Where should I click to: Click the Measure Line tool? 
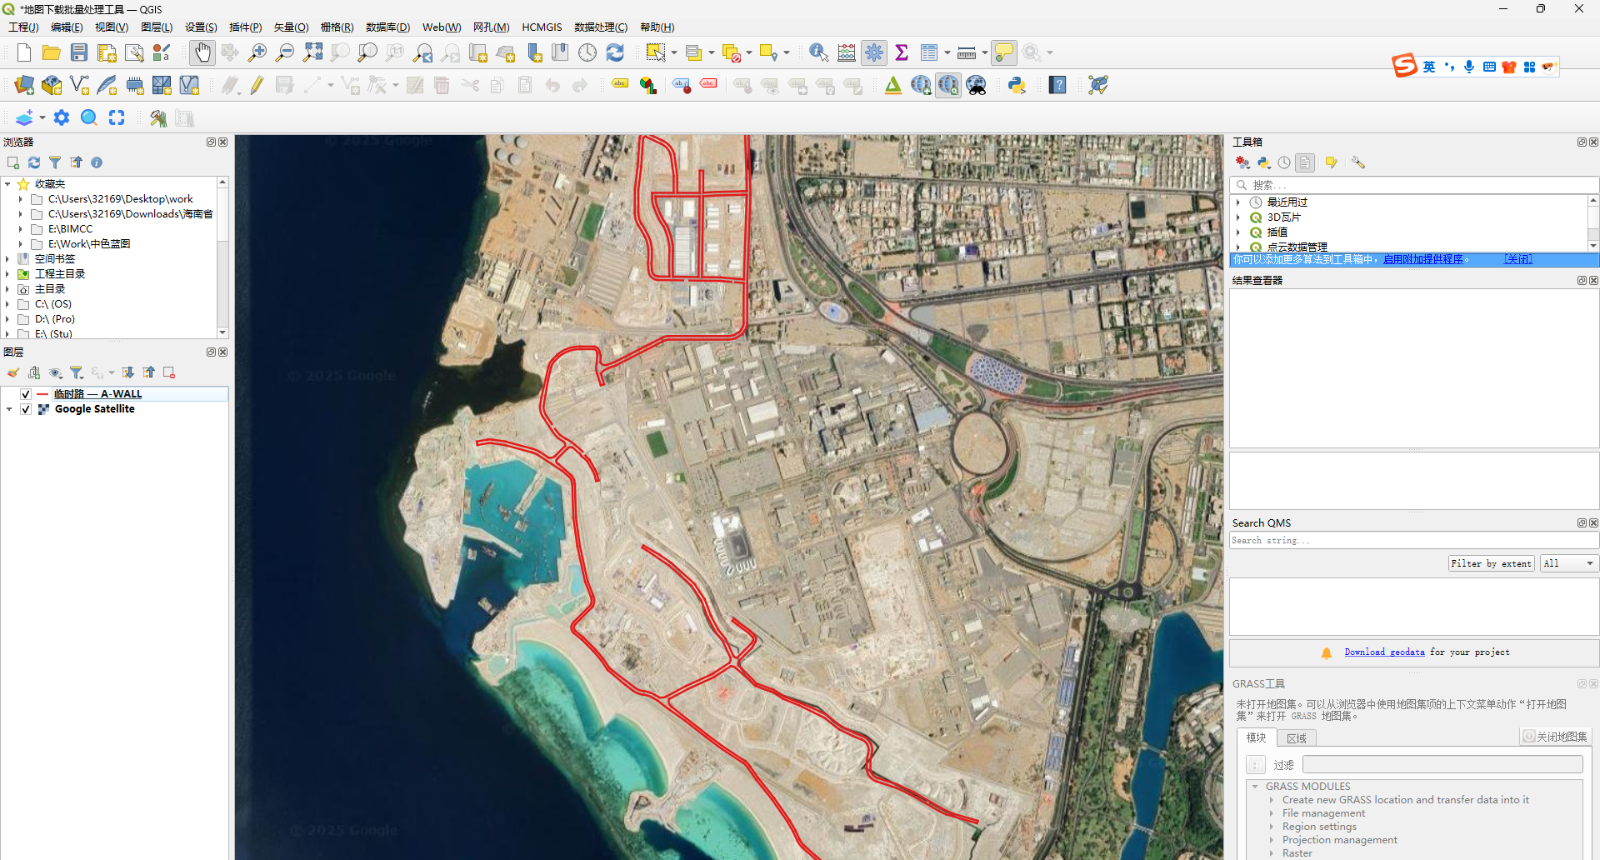[x=967, y=52]
